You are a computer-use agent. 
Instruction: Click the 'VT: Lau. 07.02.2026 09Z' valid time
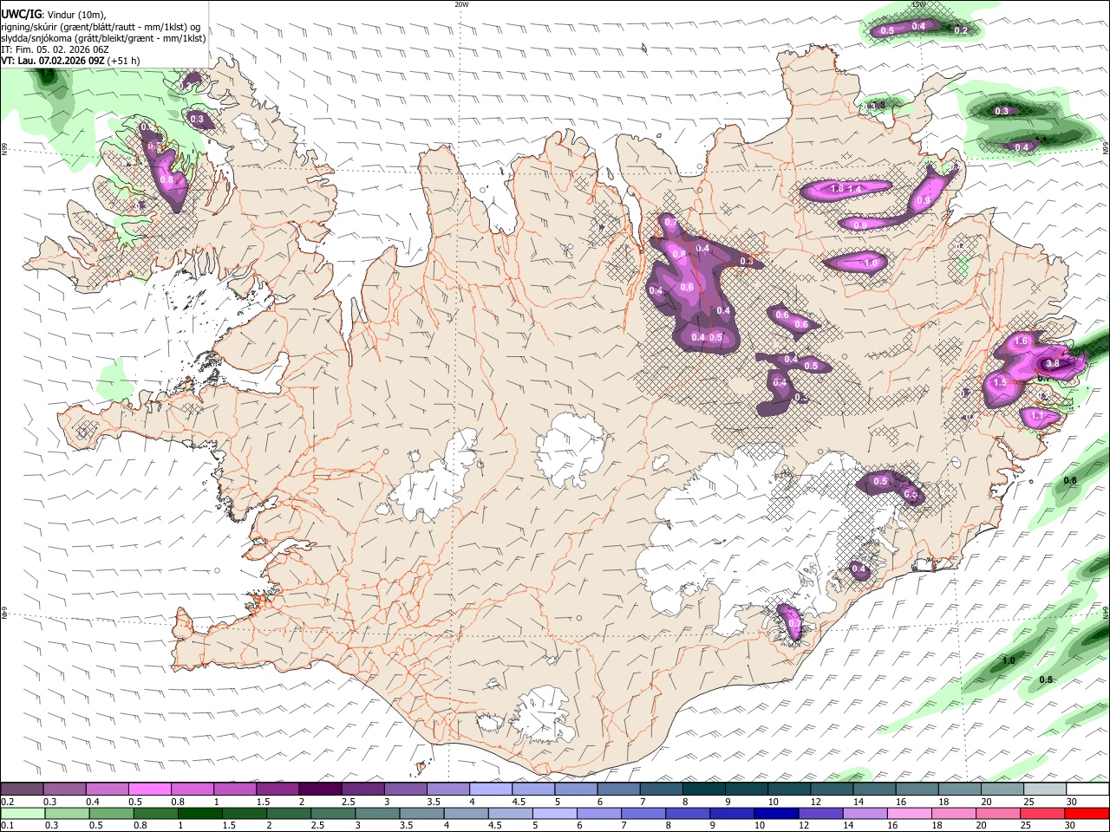pos(53,61)
